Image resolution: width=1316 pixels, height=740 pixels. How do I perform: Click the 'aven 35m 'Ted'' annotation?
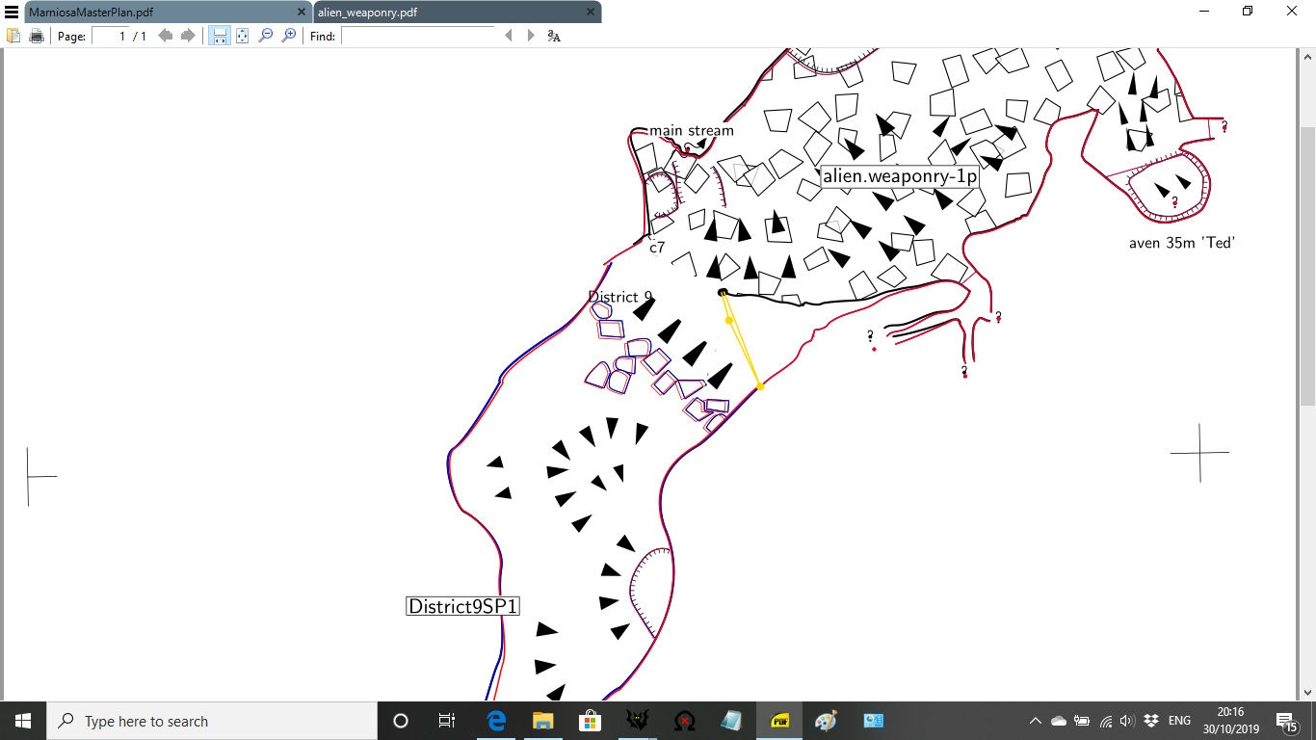(1182, 243)
